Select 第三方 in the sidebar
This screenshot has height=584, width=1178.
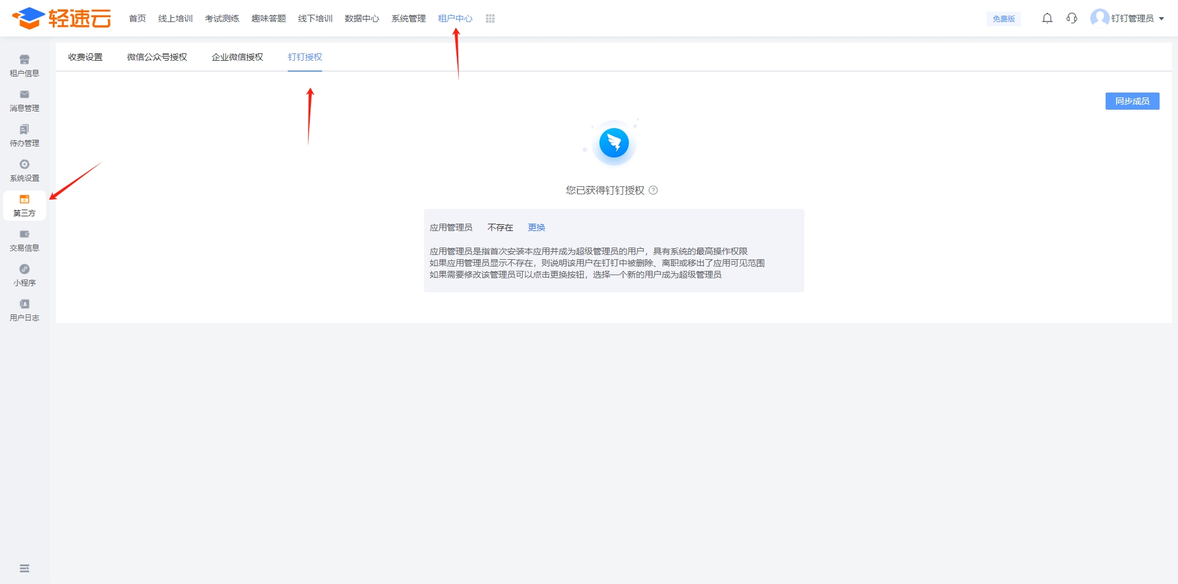(x=25, y=206)
